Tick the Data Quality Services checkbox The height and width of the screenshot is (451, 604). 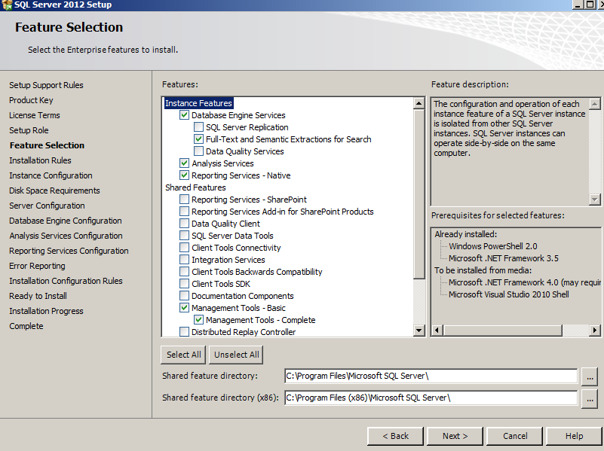click(x=198, y=151)
